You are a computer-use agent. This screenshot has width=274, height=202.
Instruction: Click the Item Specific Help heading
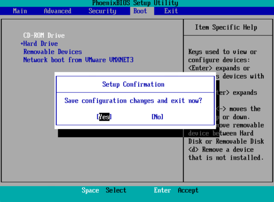(x=226, y=27)
